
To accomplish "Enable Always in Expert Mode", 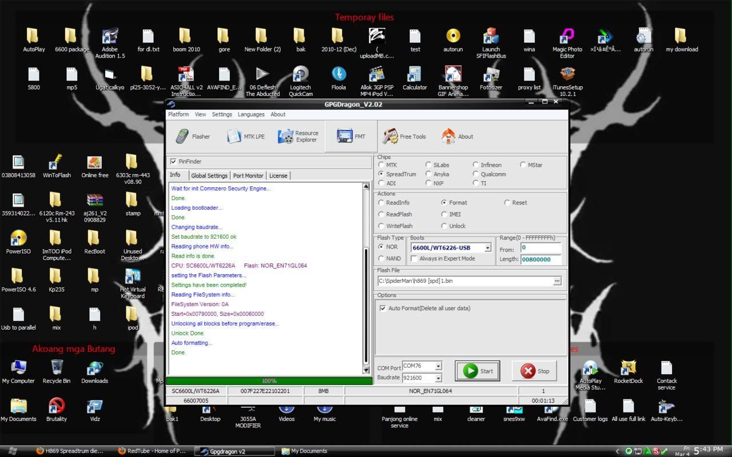I will [x=414, y=259].
